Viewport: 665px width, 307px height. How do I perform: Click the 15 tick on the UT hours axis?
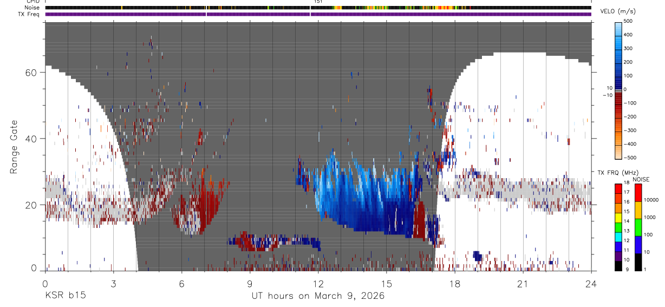[x=387, y=283]
